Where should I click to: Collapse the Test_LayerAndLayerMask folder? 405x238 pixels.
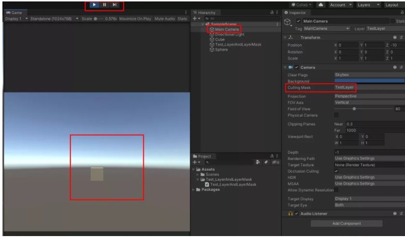point(198,179)
